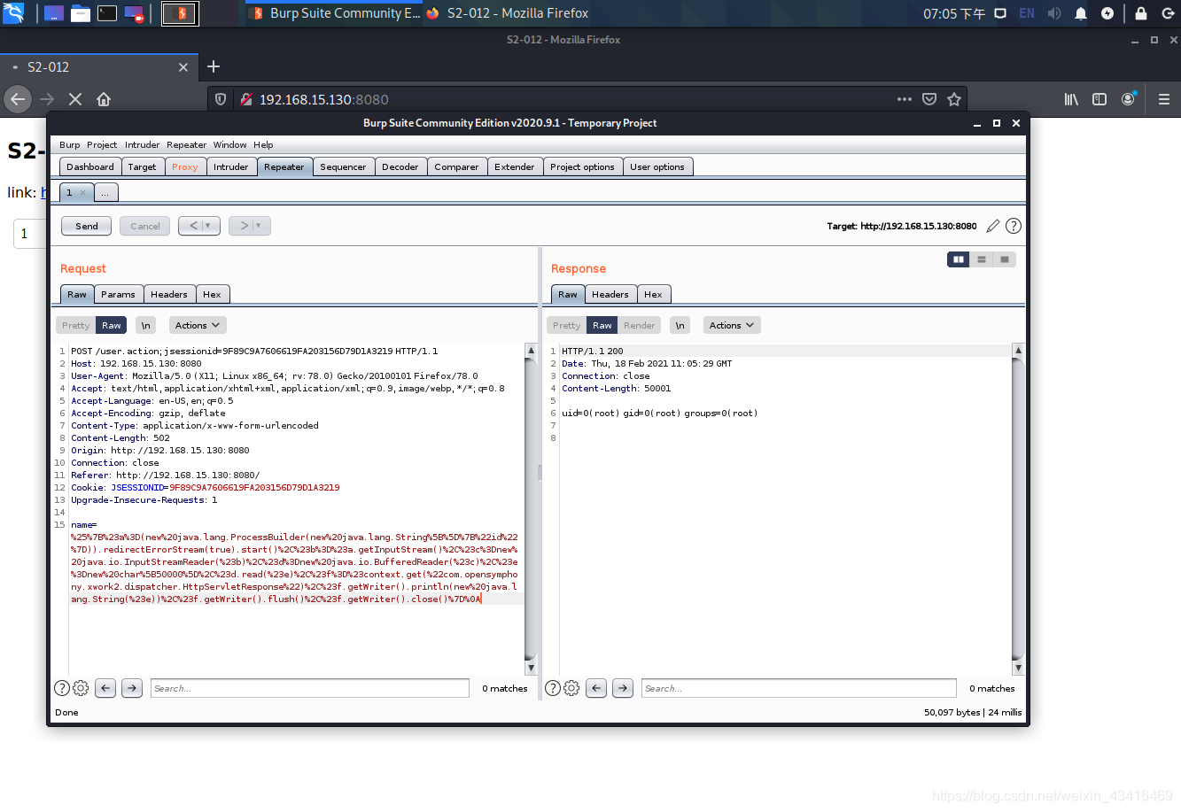Jump to next match in response search
1181x812 pixels.
pos(623,688)
